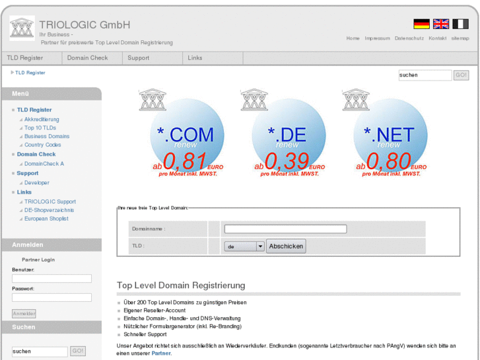
Task: Switch site language to German flag
Action: 421,24
